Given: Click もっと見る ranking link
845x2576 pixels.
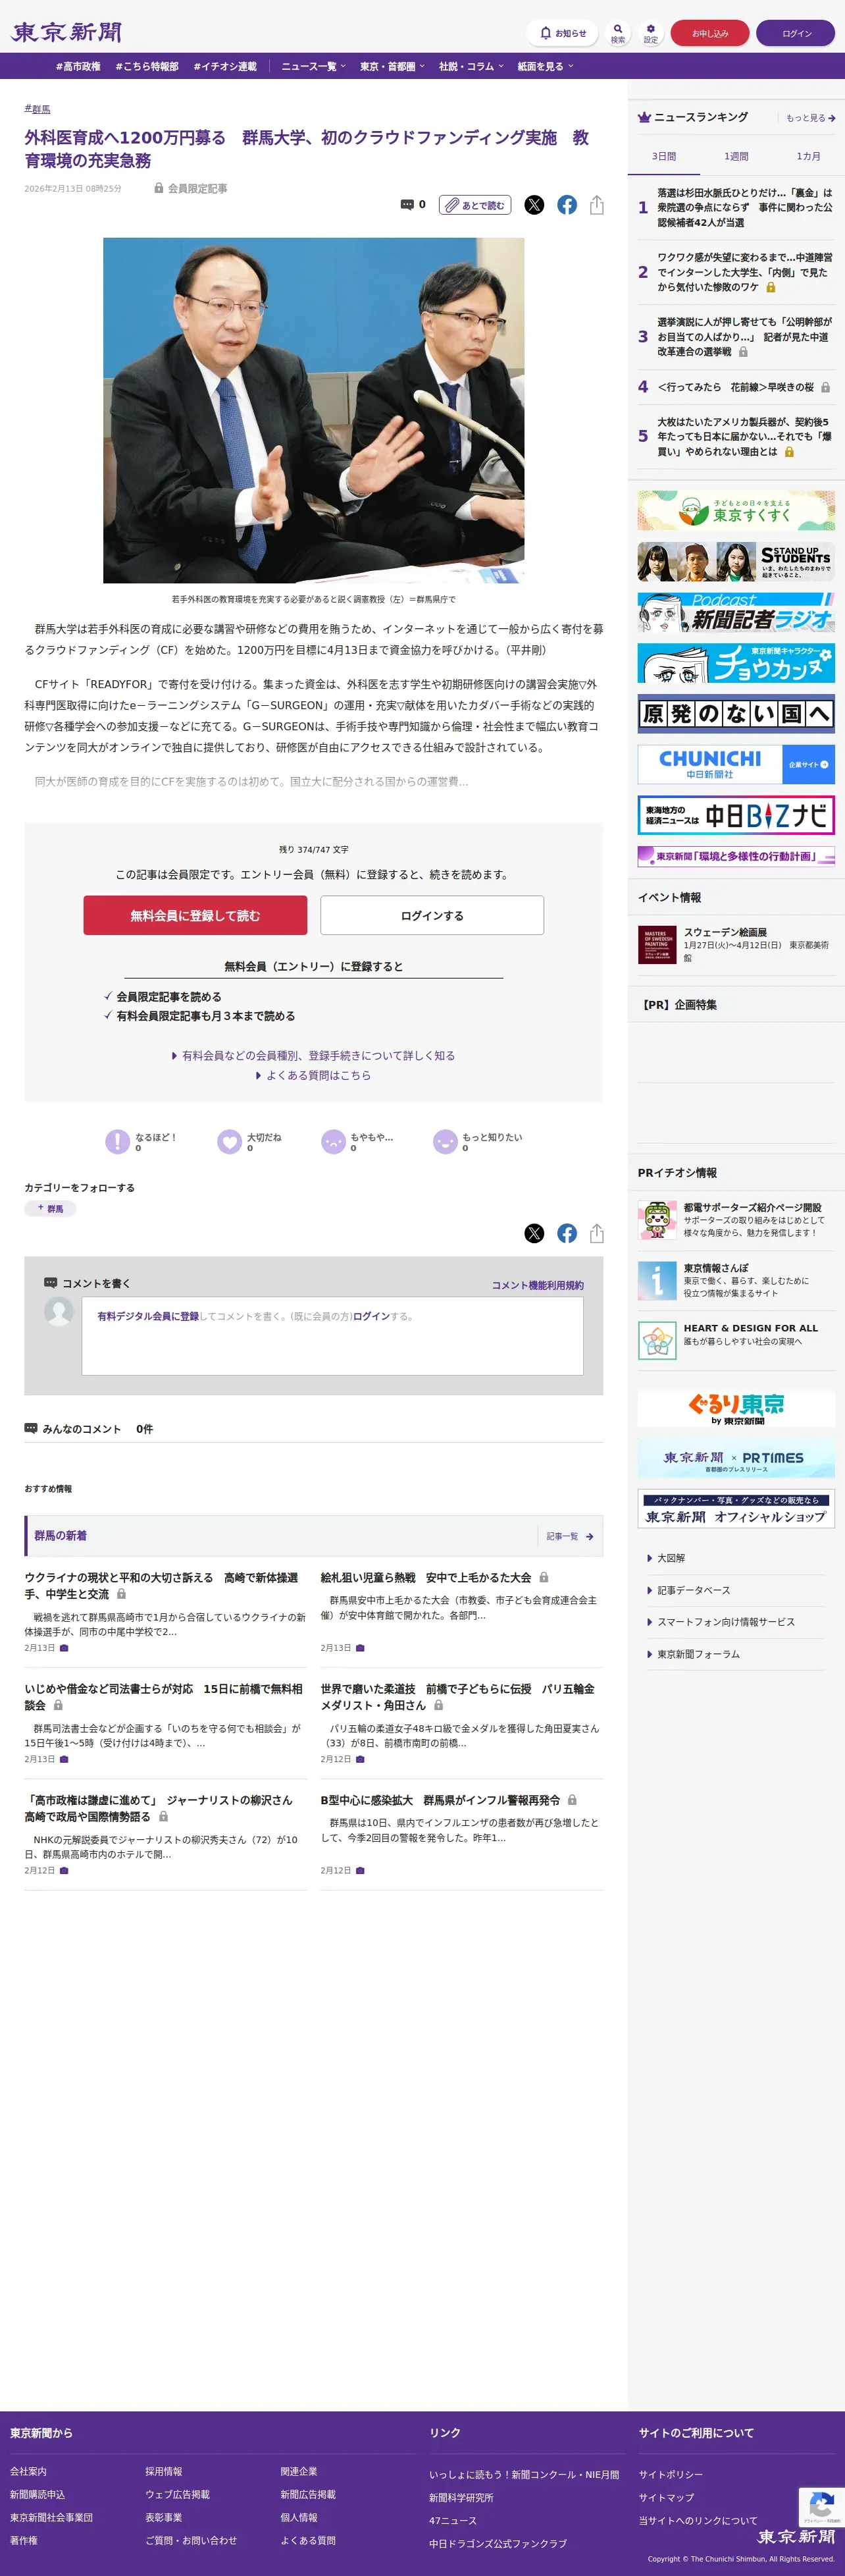Looking at the screenshot, I should (810, 118).
